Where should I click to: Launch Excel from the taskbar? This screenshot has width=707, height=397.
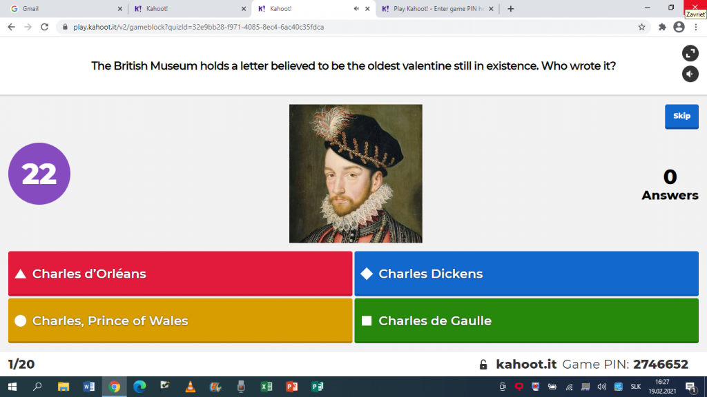(x=267, y=387)
